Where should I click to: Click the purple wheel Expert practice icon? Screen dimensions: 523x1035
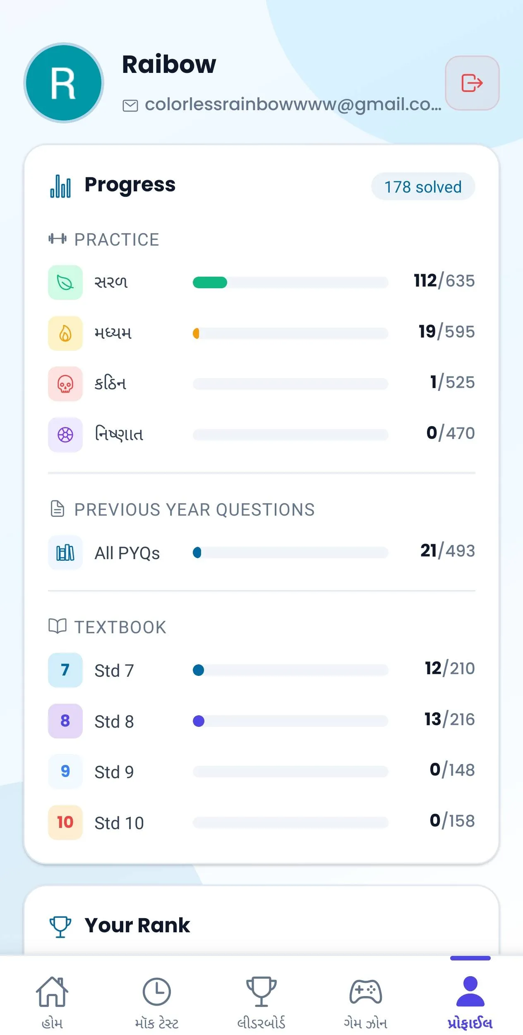click(x=65, y=435)
